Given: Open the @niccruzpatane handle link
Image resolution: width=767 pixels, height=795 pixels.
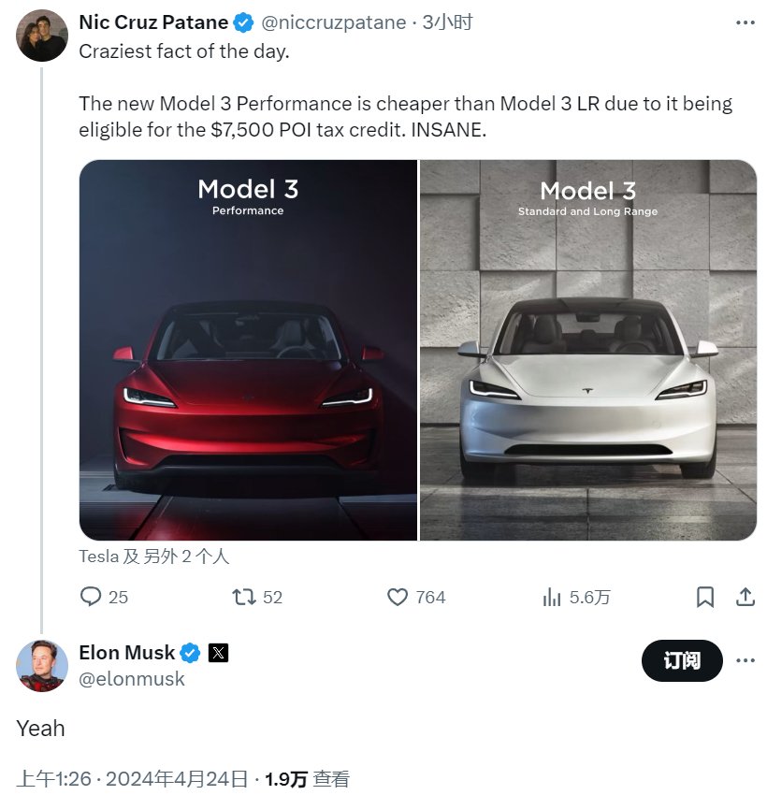Looking at the screenshot, I should click(x=336, y=22).
